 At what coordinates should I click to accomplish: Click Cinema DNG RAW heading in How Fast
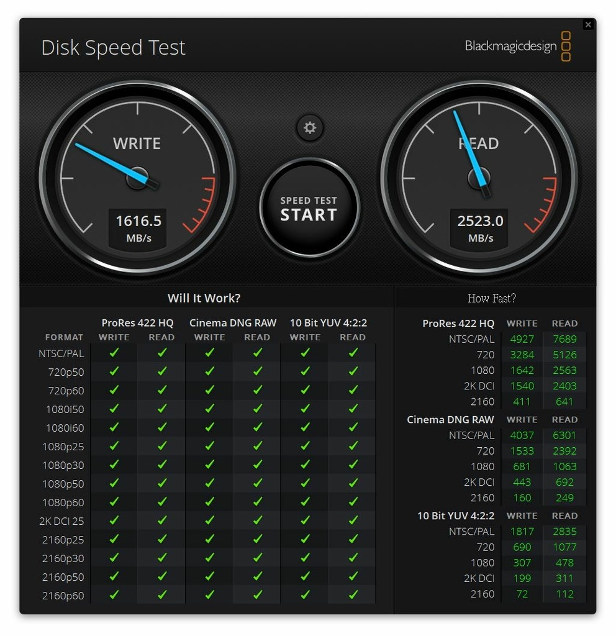pos(450,420)
